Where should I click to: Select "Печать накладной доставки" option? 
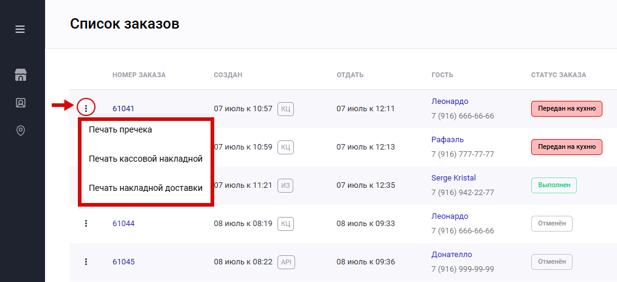(x=145, y=188)
